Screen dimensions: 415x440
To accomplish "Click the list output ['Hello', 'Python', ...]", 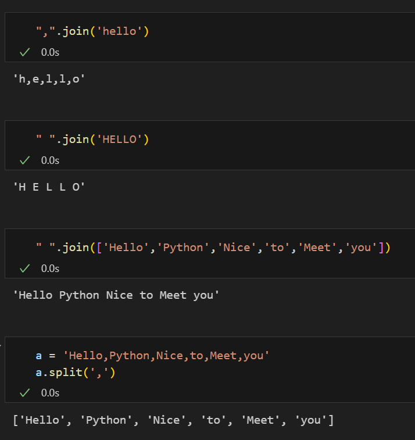I will (173, 420).
